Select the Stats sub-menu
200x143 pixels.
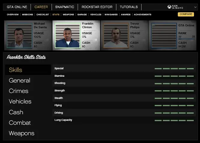click(x=56, y=15)
